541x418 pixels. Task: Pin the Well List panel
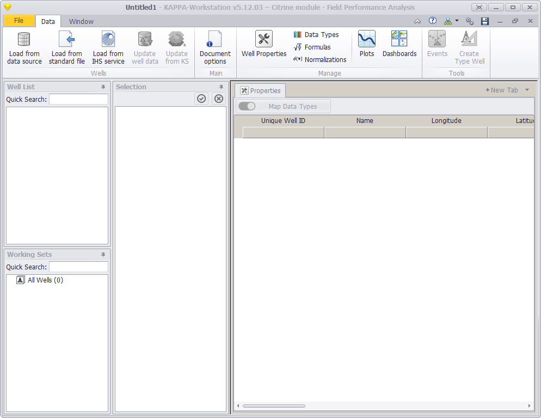[x=103, y=87]
